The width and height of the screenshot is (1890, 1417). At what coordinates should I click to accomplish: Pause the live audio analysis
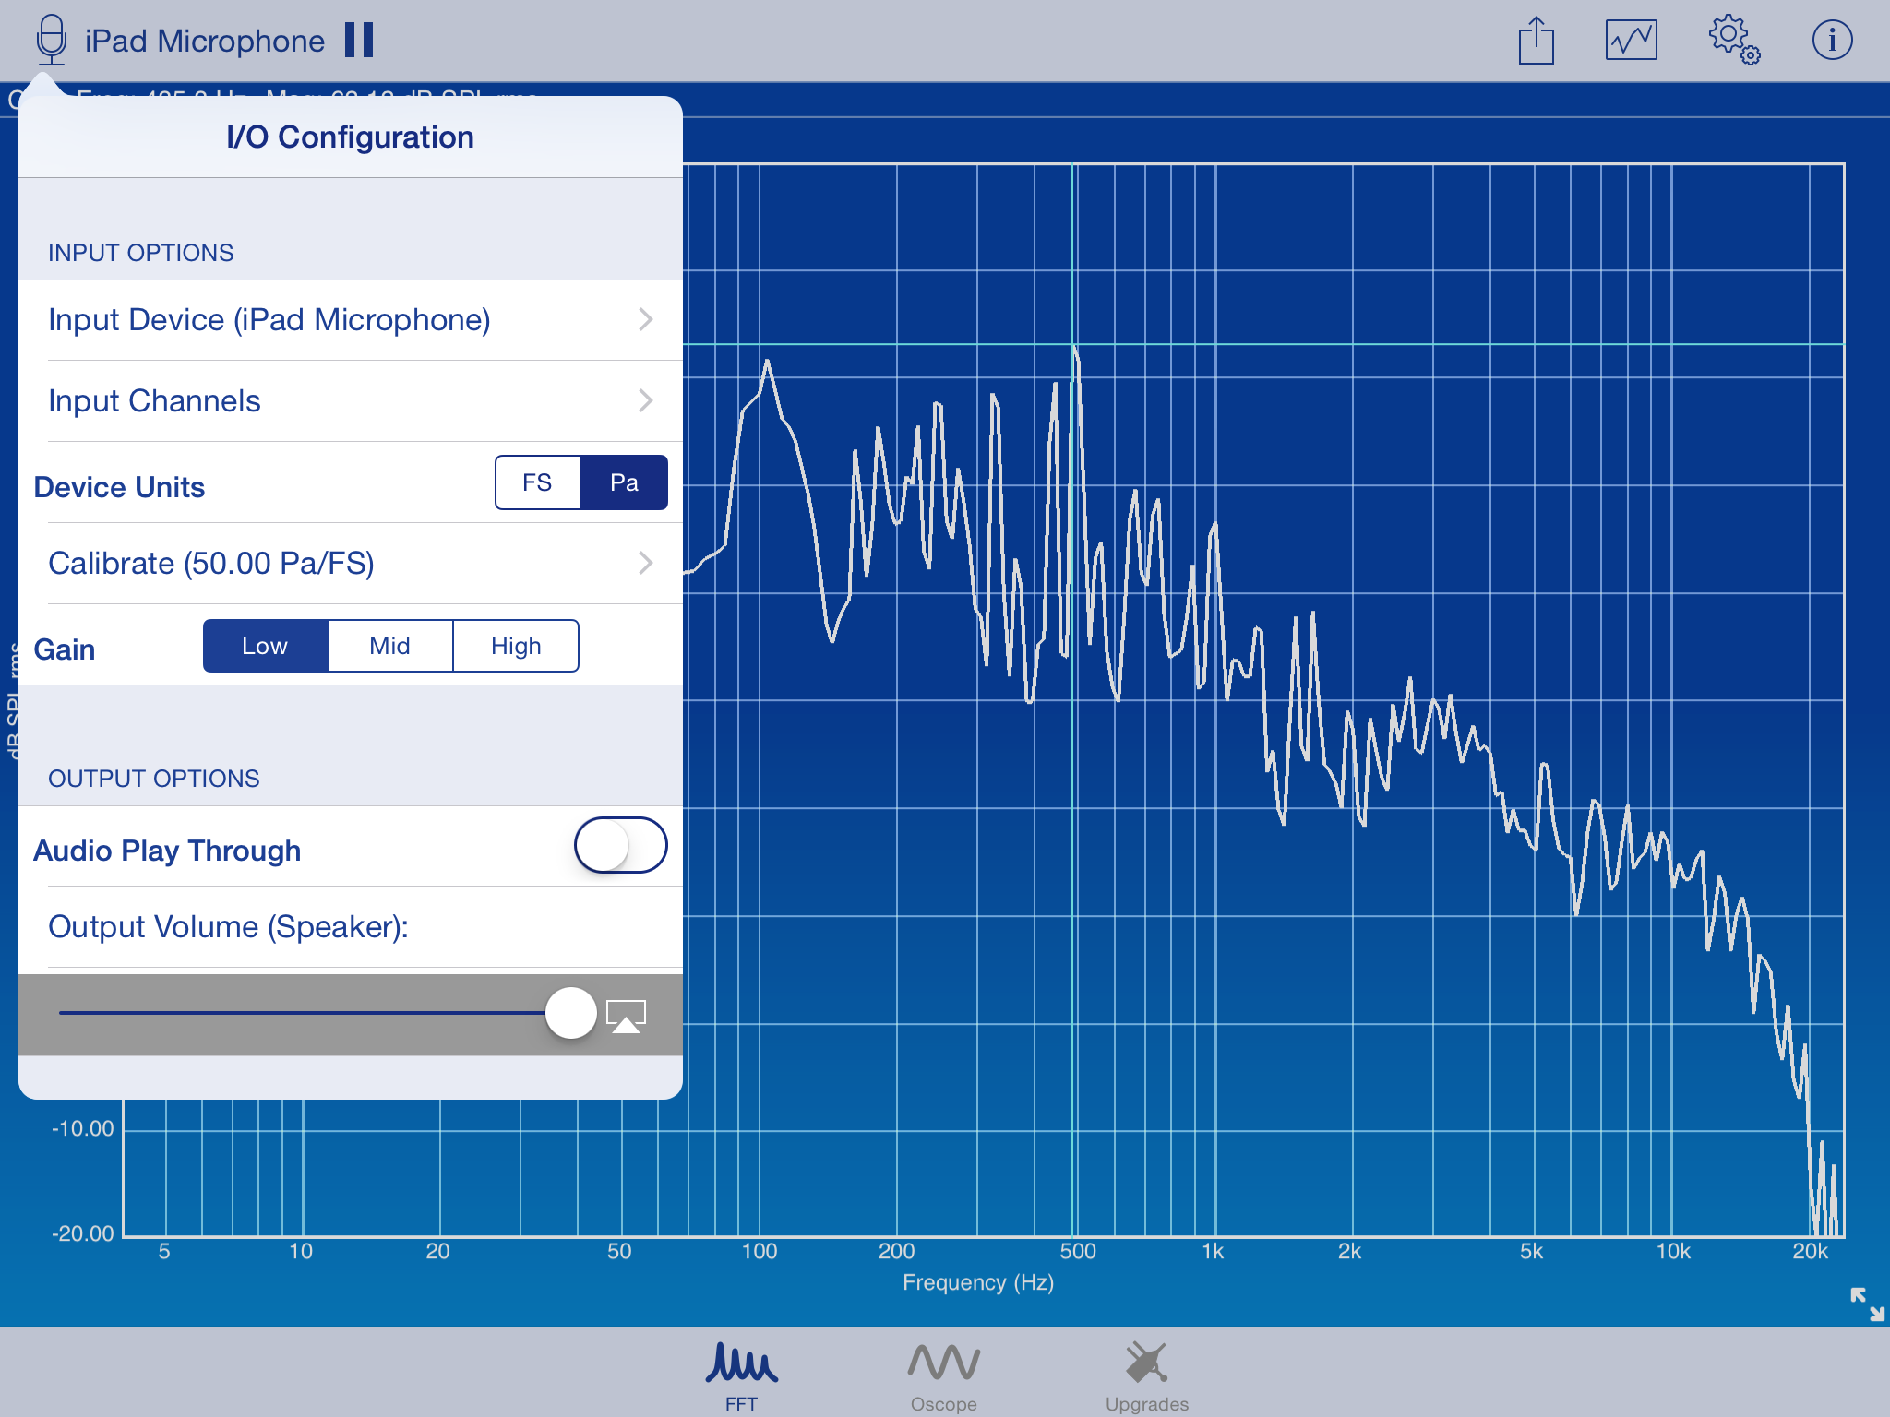click(359, 41)
